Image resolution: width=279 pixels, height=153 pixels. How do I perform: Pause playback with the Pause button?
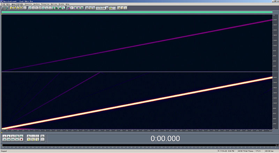point(13,136)
